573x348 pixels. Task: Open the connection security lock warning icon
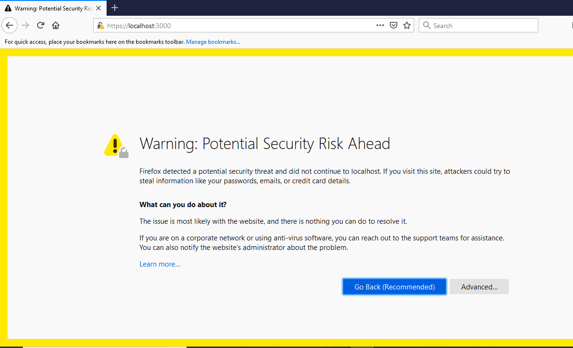click(100, 26)
